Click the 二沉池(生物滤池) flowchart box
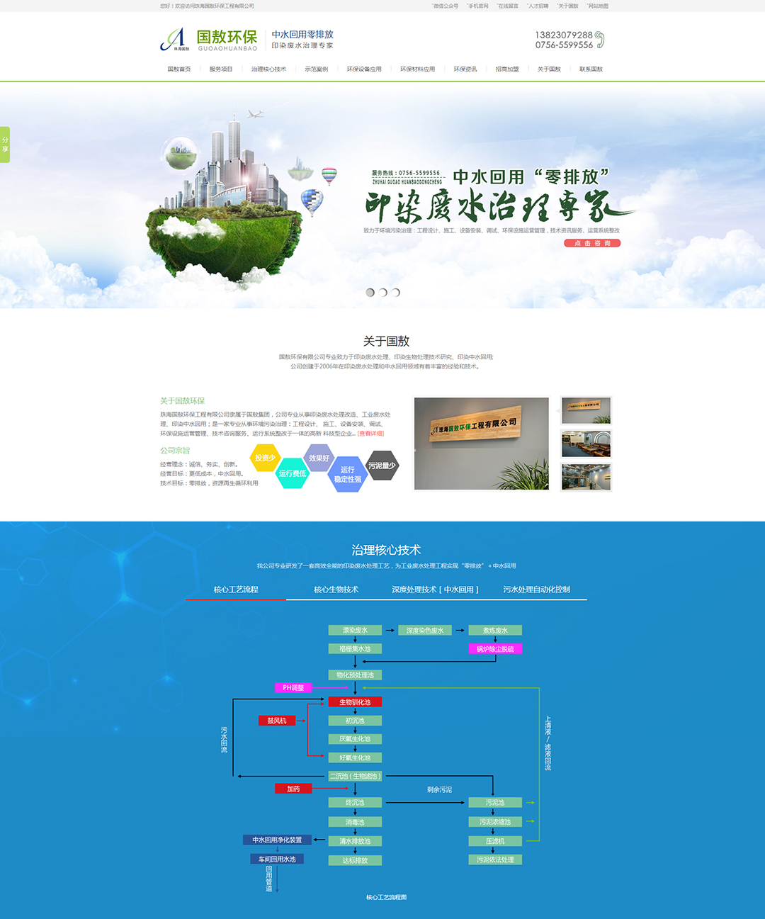The height and width of the screenshot is (919, 765). pyautogui.click(x=355, y=777)
